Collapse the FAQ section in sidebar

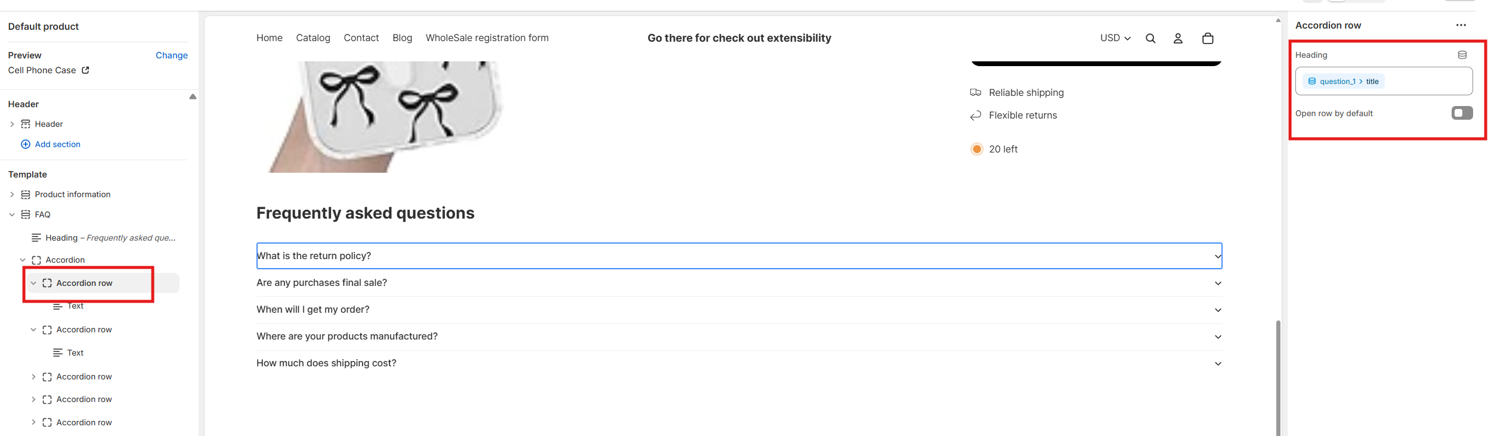(x=12, y=214)
